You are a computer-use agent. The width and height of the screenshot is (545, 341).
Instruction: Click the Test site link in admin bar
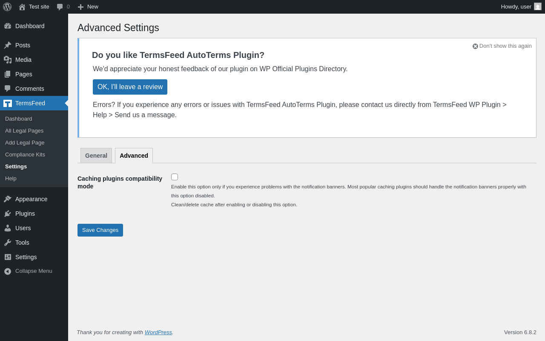[39, 7]
